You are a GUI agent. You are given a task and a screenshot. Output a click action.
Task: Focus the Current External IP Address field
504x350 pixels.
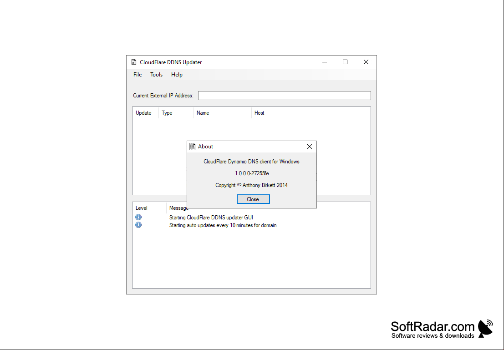285,96
